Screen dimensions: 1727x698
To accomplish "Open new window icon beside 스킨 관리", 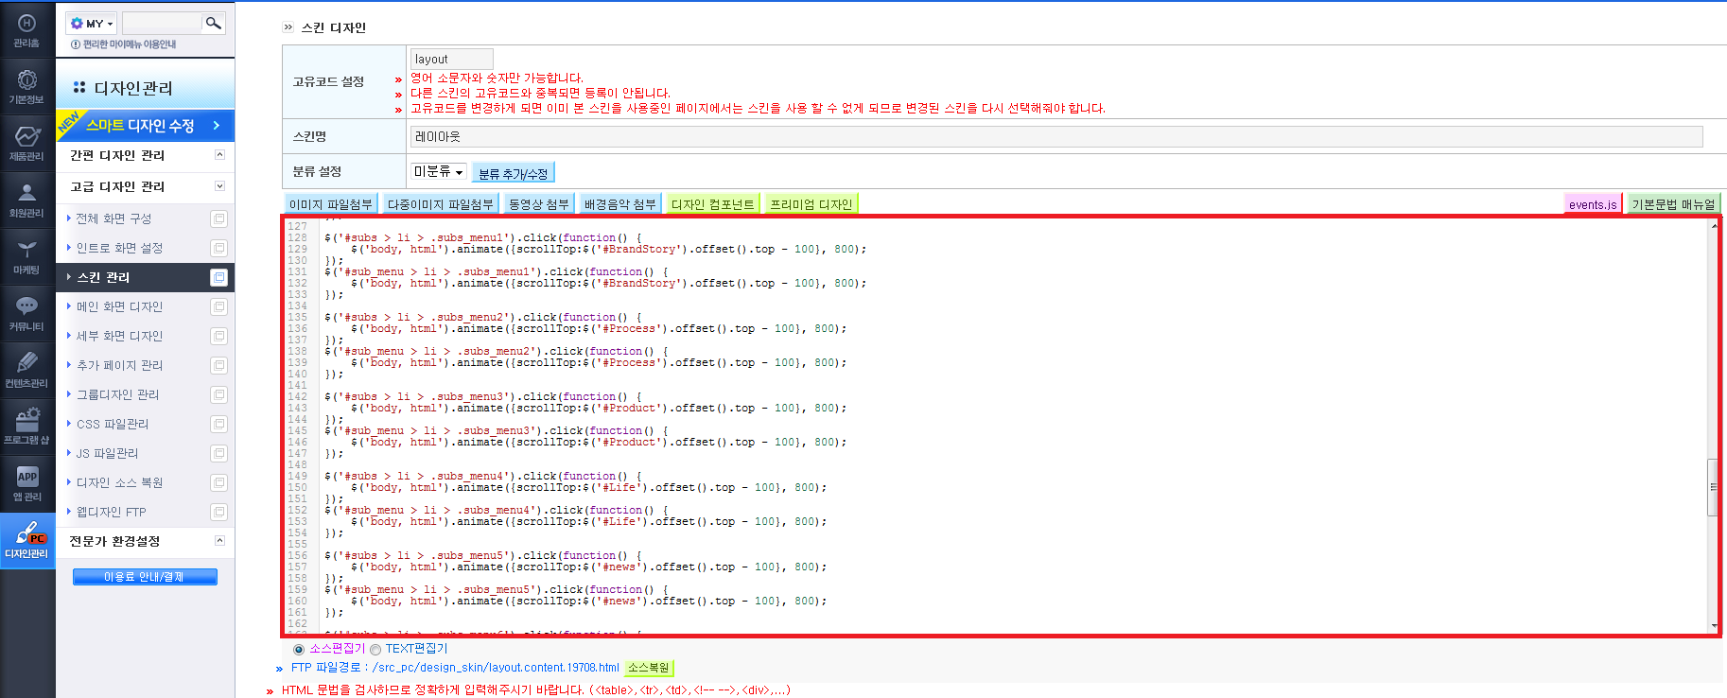I will (219, 277).
